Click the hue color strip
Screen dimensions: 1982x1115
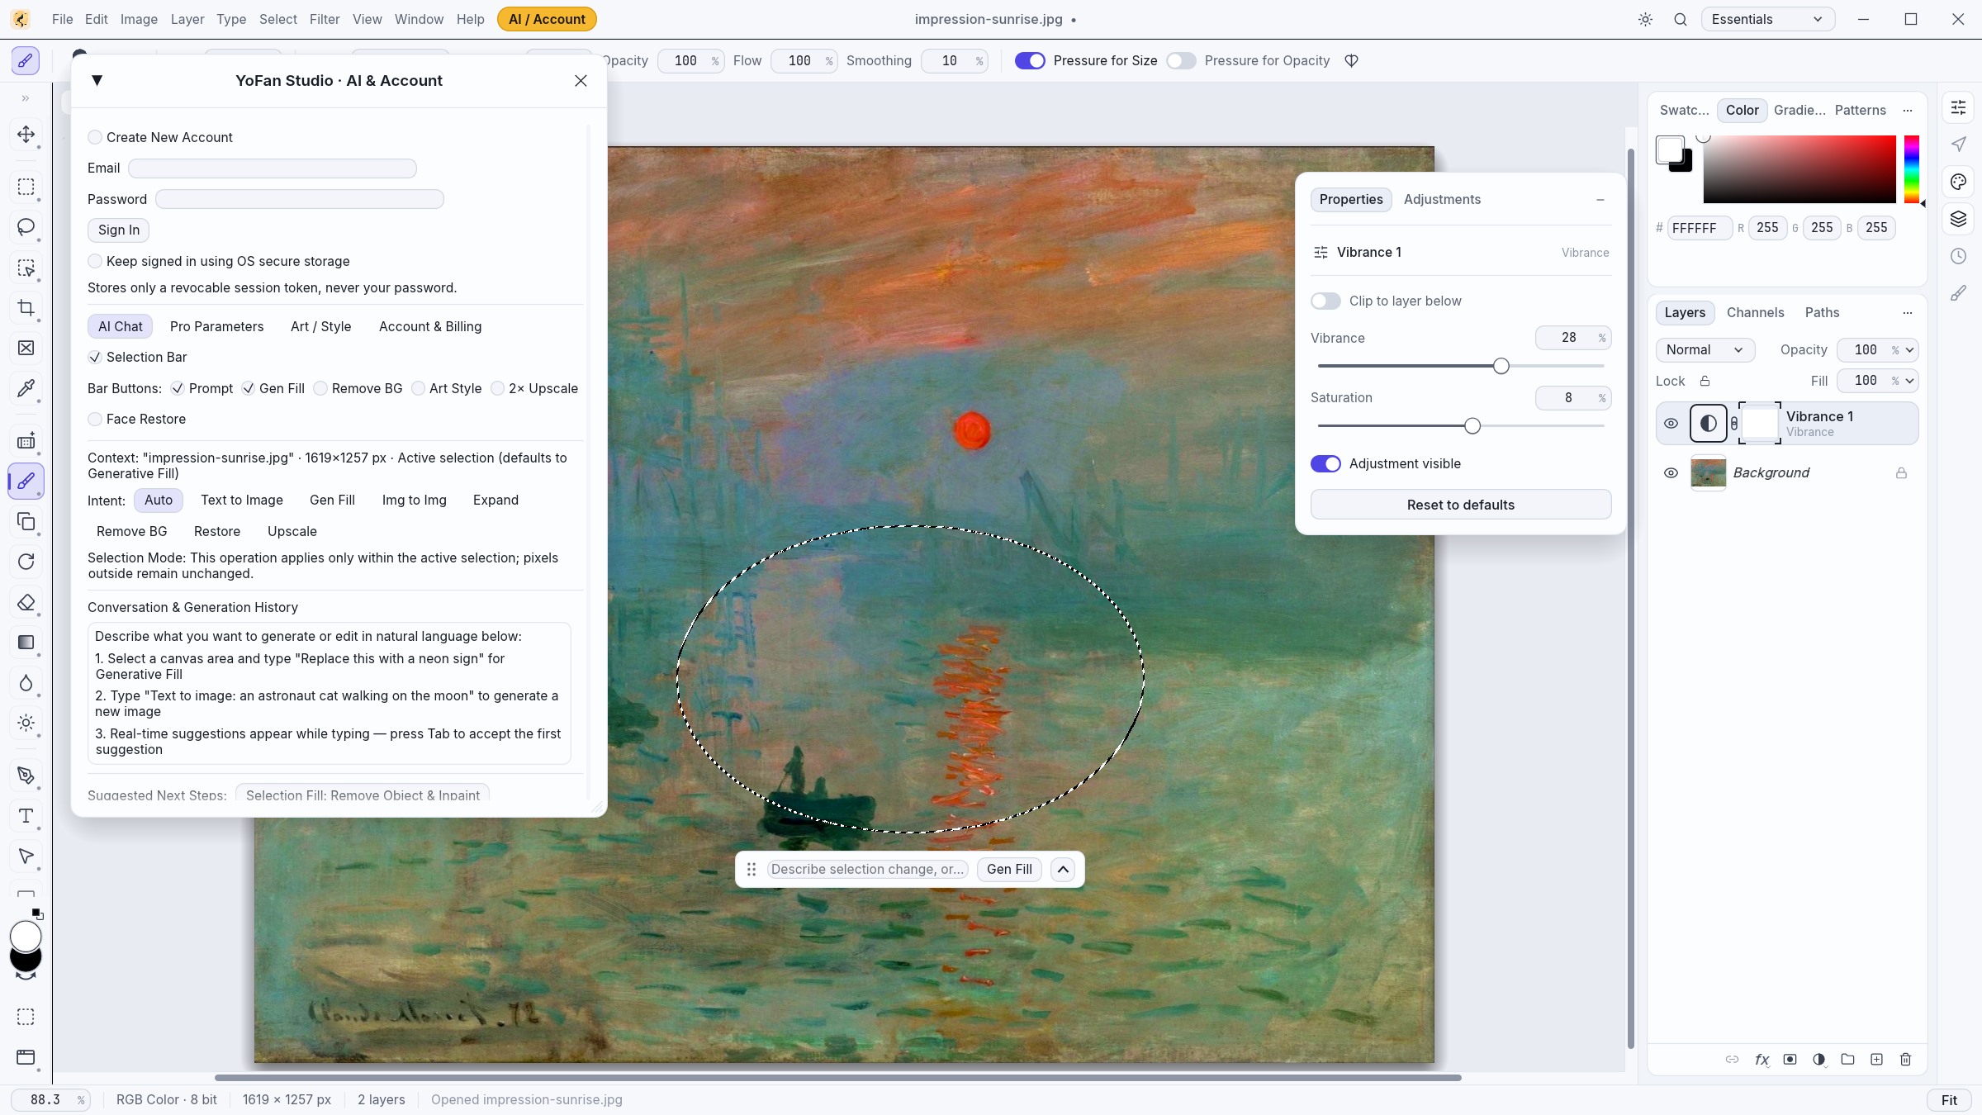[x=1911, y=169]
